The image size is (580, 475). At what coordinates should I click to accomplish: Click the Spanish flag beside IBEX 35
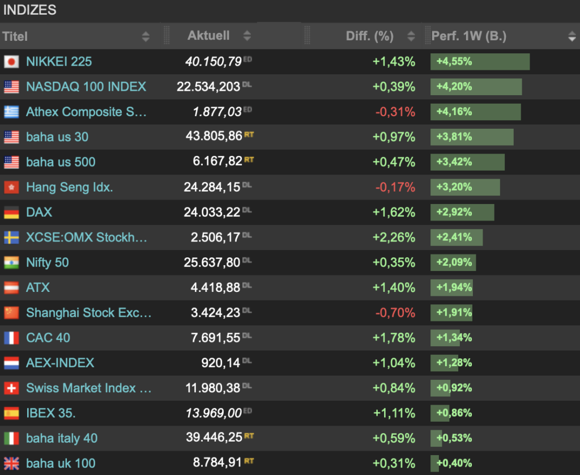point(11,413)
